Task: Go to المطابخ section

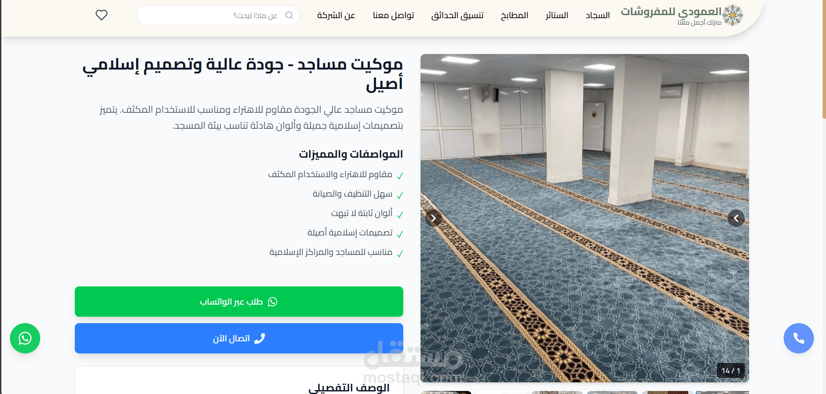Action: coord(514,16)
